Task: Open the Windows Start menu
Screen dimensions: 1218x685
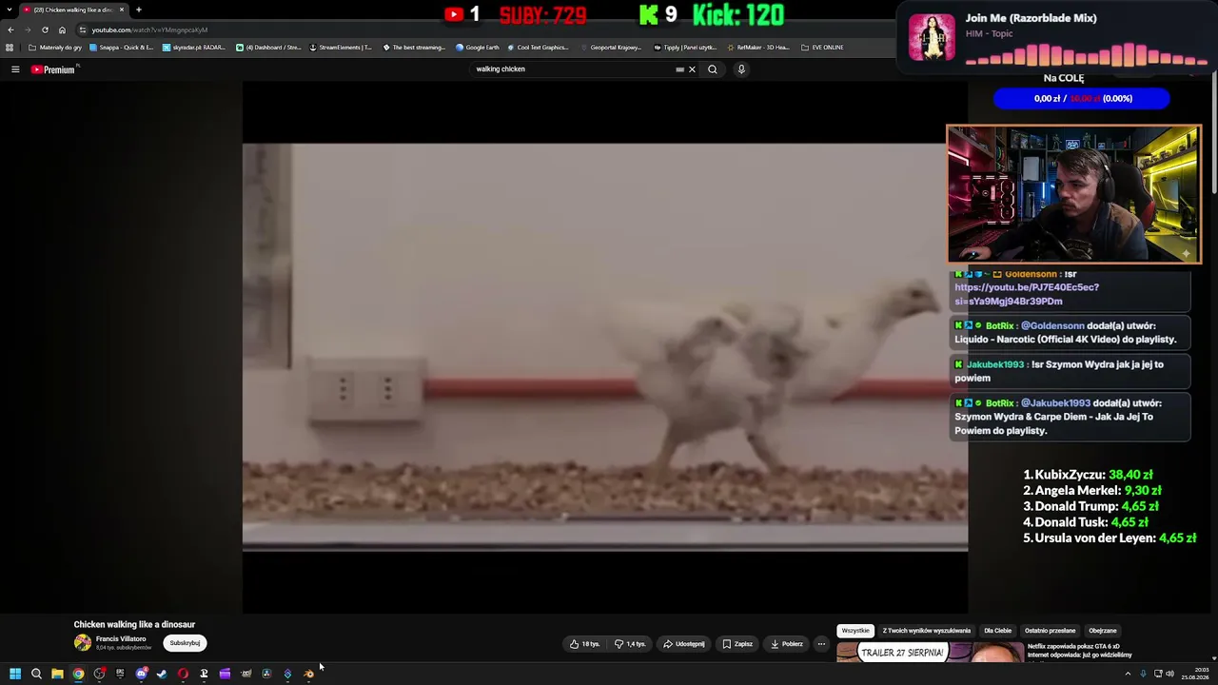Action: [x=15, y=674]
